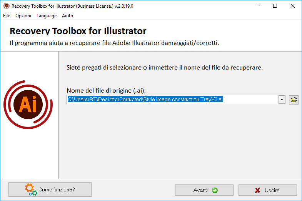This screenshot has height=201, width=302.
Task: Click the app icon in title bar
Action: point(7,6)
